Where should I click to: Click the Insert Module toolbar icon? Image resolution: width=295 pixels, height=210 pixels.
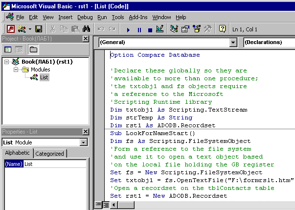22,29
